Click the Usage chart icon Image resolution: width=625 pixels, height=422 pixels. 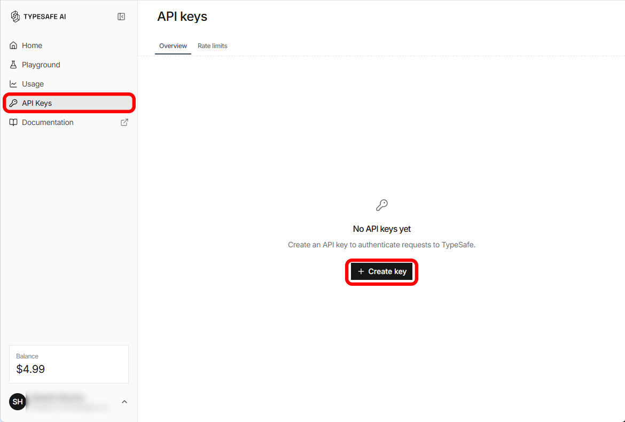(x=13, y=84)
